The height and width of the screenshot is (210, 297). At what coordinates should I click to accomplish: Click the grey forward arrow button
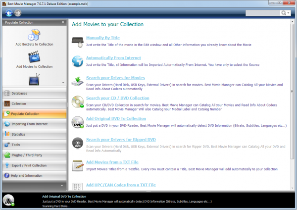tap(18, 13)
